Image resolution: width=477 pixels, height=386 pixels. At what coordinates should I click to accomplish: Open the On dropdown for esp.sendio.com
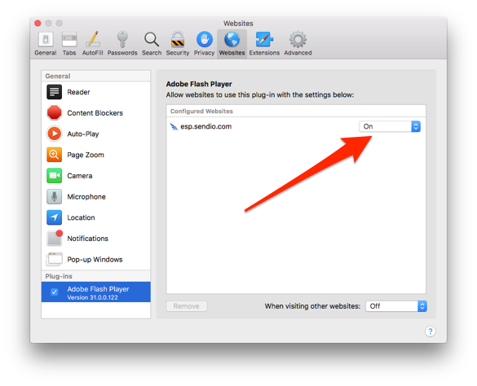pyautogui.click(x=390, y=126)
